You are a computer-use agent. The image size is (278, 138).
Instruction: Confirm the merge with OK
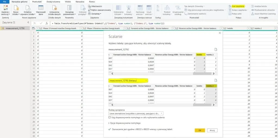tap(200, 130)
